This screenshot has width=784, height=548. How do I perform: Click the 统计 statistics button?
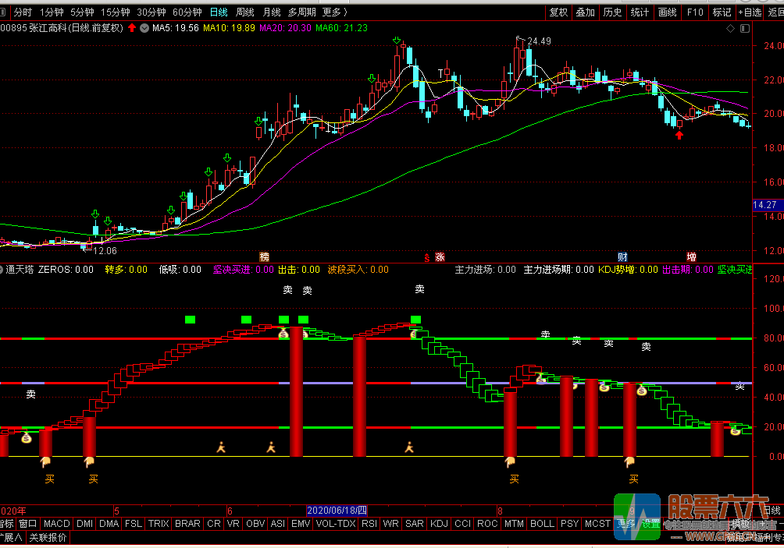coord(640,12)
